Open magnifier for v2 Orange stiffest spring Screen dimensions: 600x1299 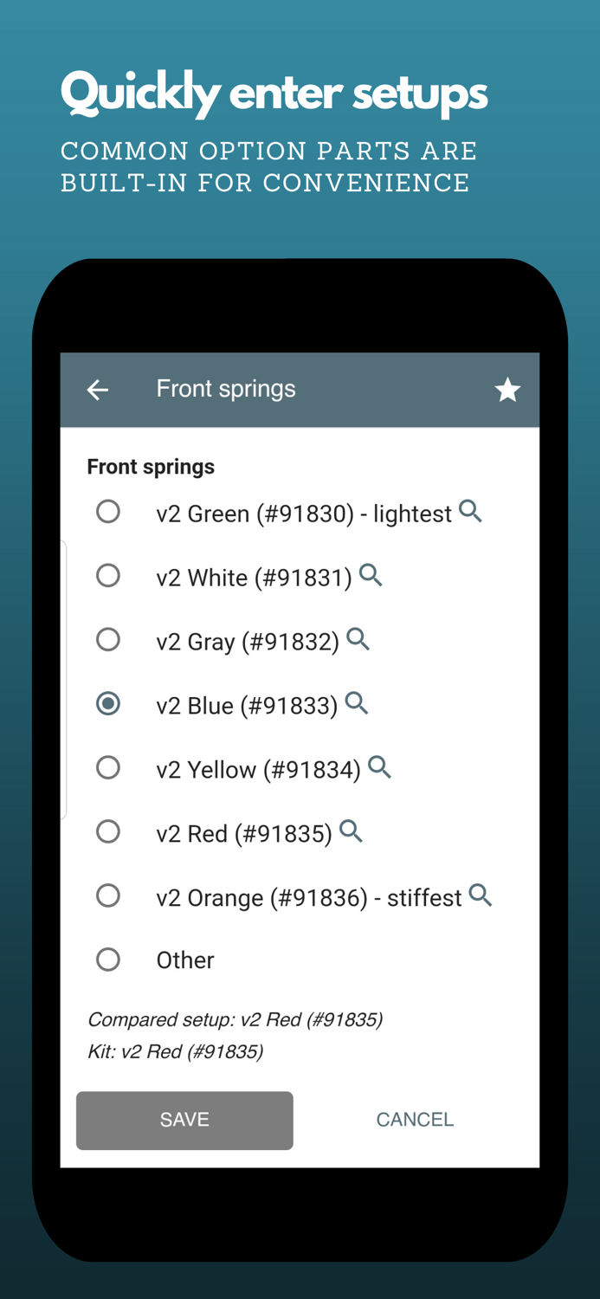point(481,895)
